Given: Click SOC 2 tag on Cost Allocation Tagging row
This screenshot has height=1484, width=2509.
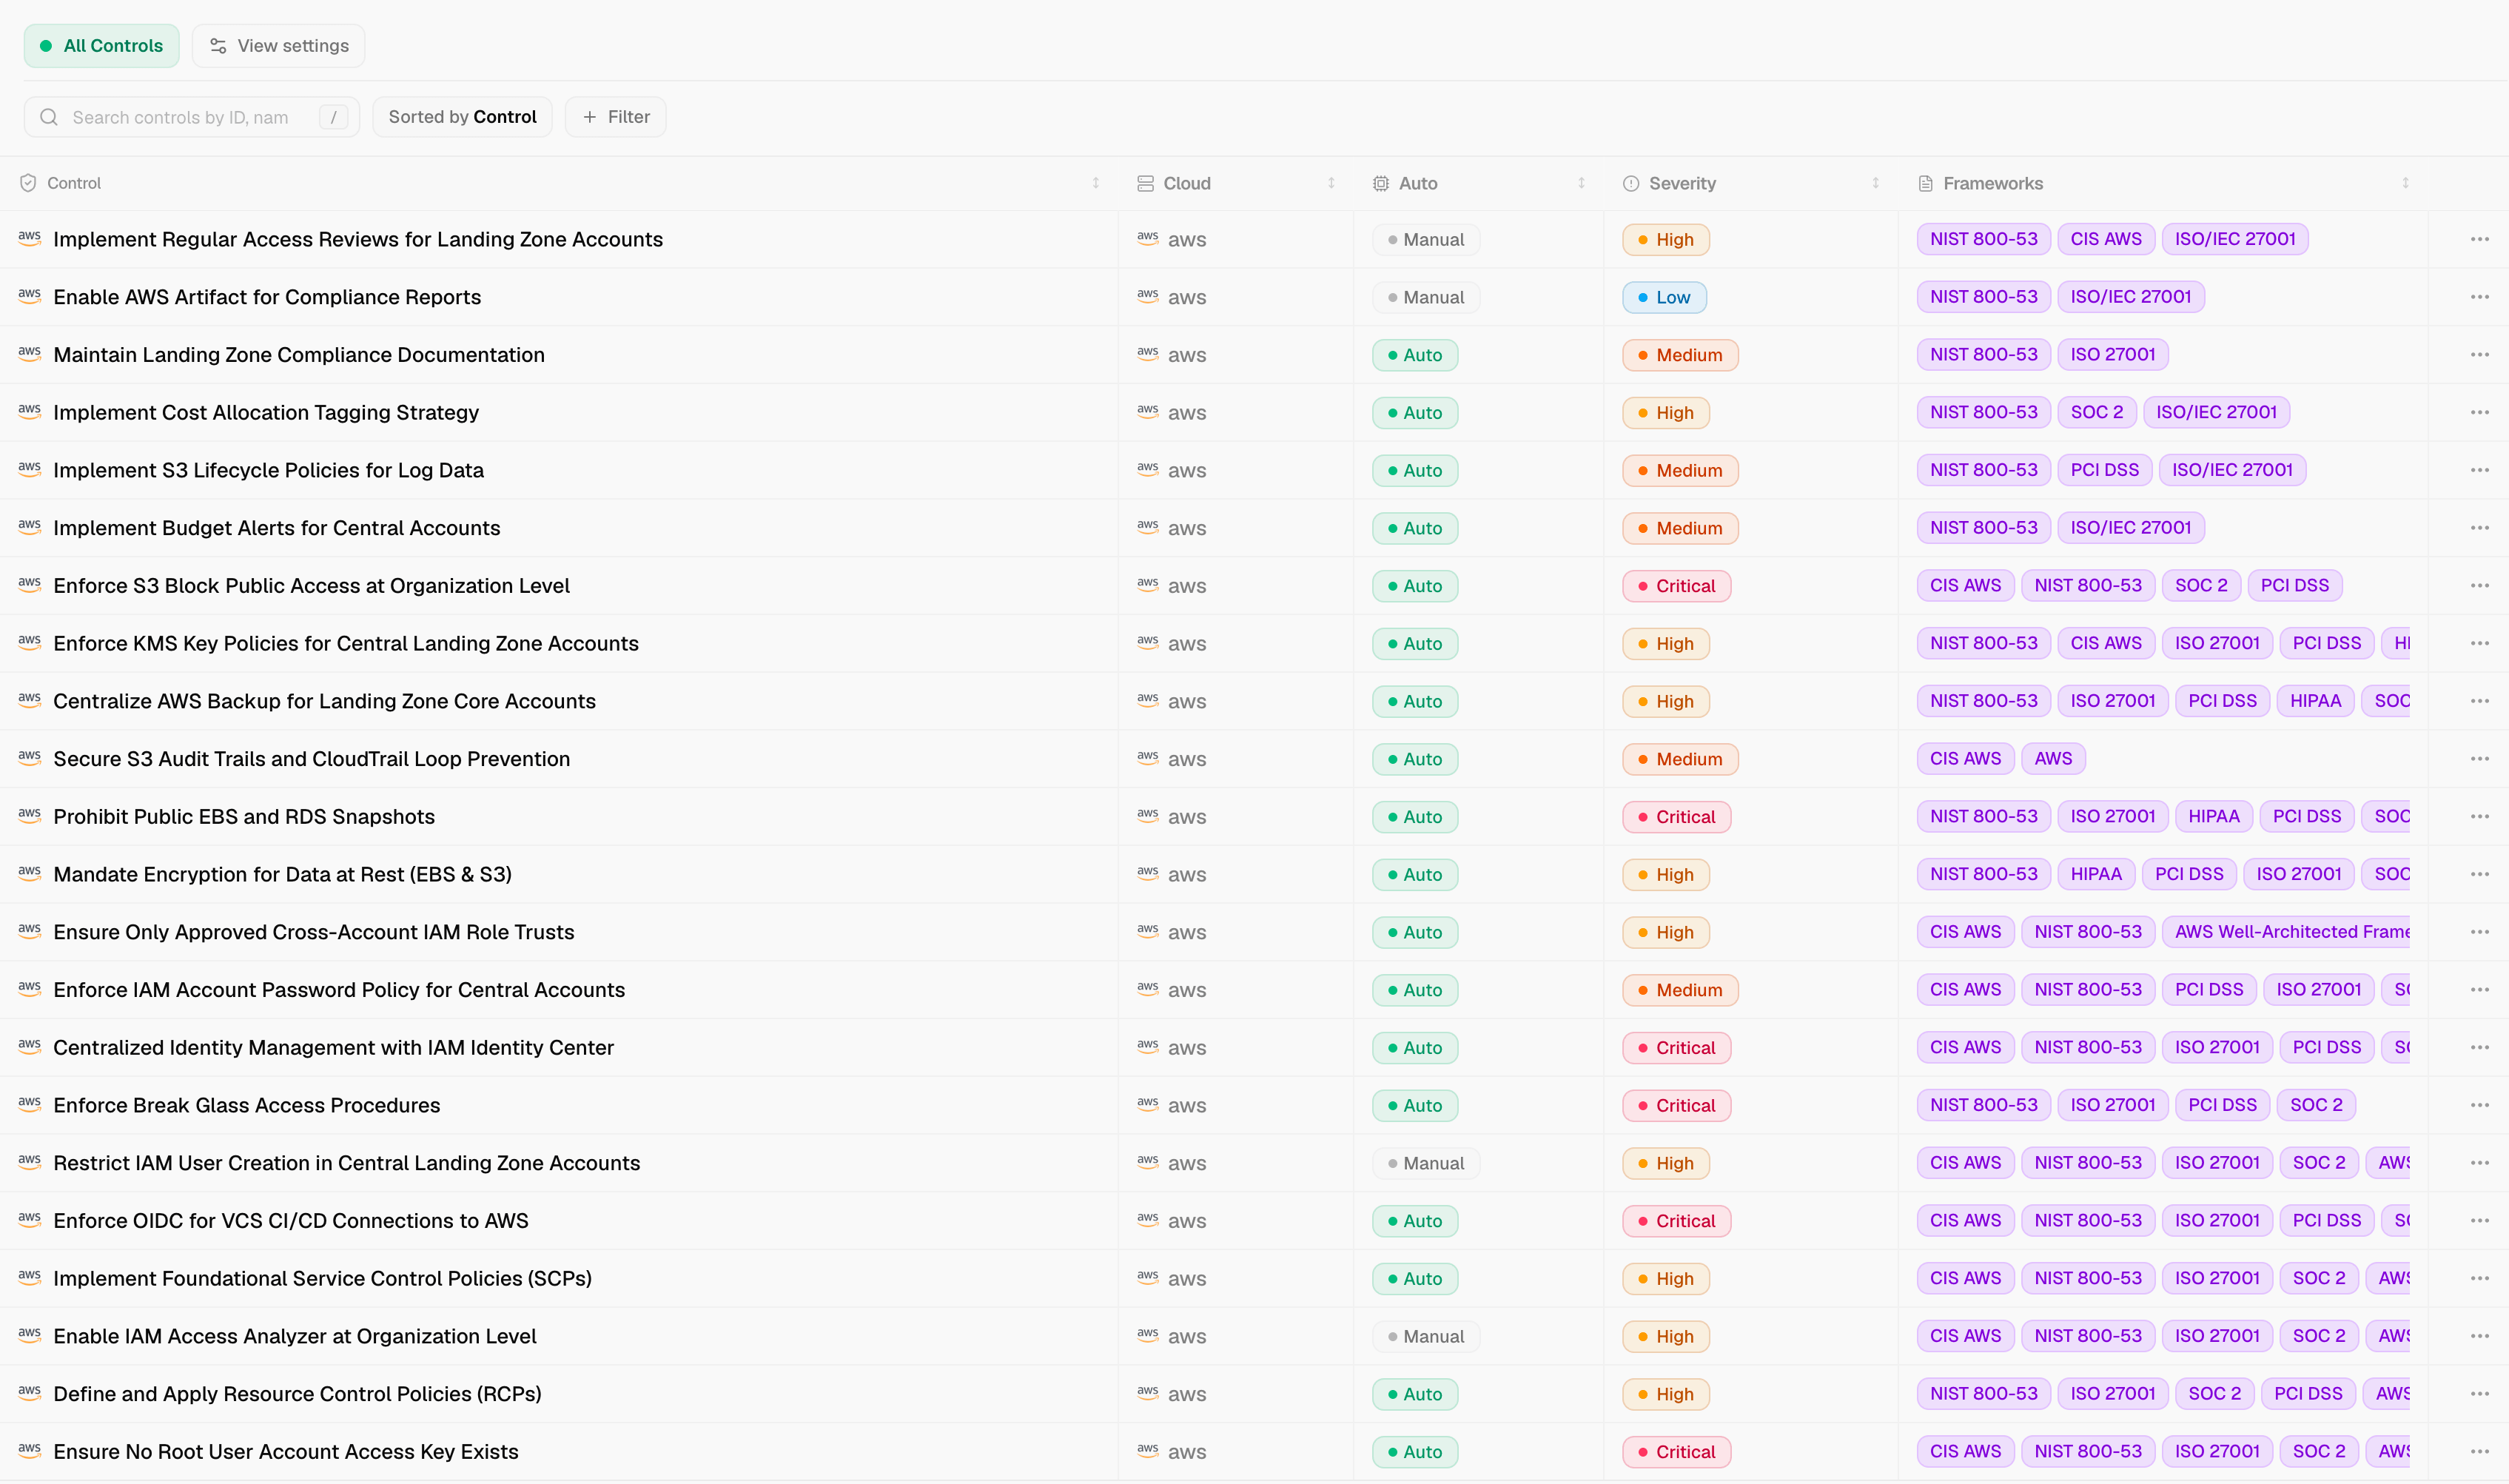Looking at the screenshot, I should (x=2096, y=412).
